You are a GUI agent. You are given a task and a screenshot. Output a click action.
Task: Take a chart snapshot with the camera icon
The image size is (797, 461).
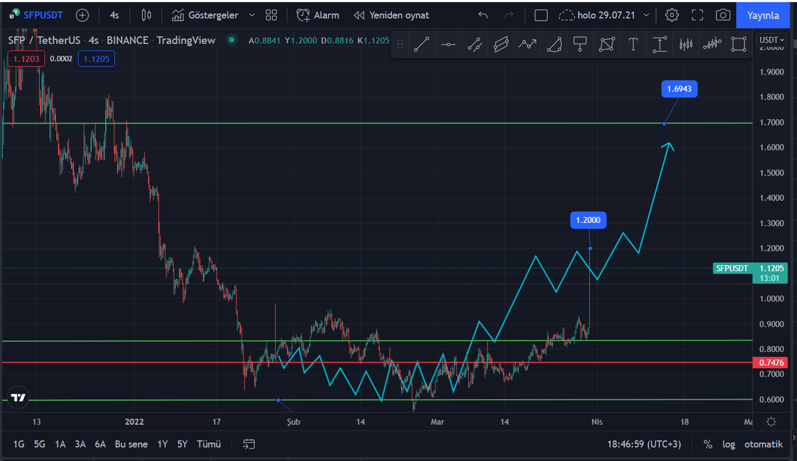click(723, 15)
